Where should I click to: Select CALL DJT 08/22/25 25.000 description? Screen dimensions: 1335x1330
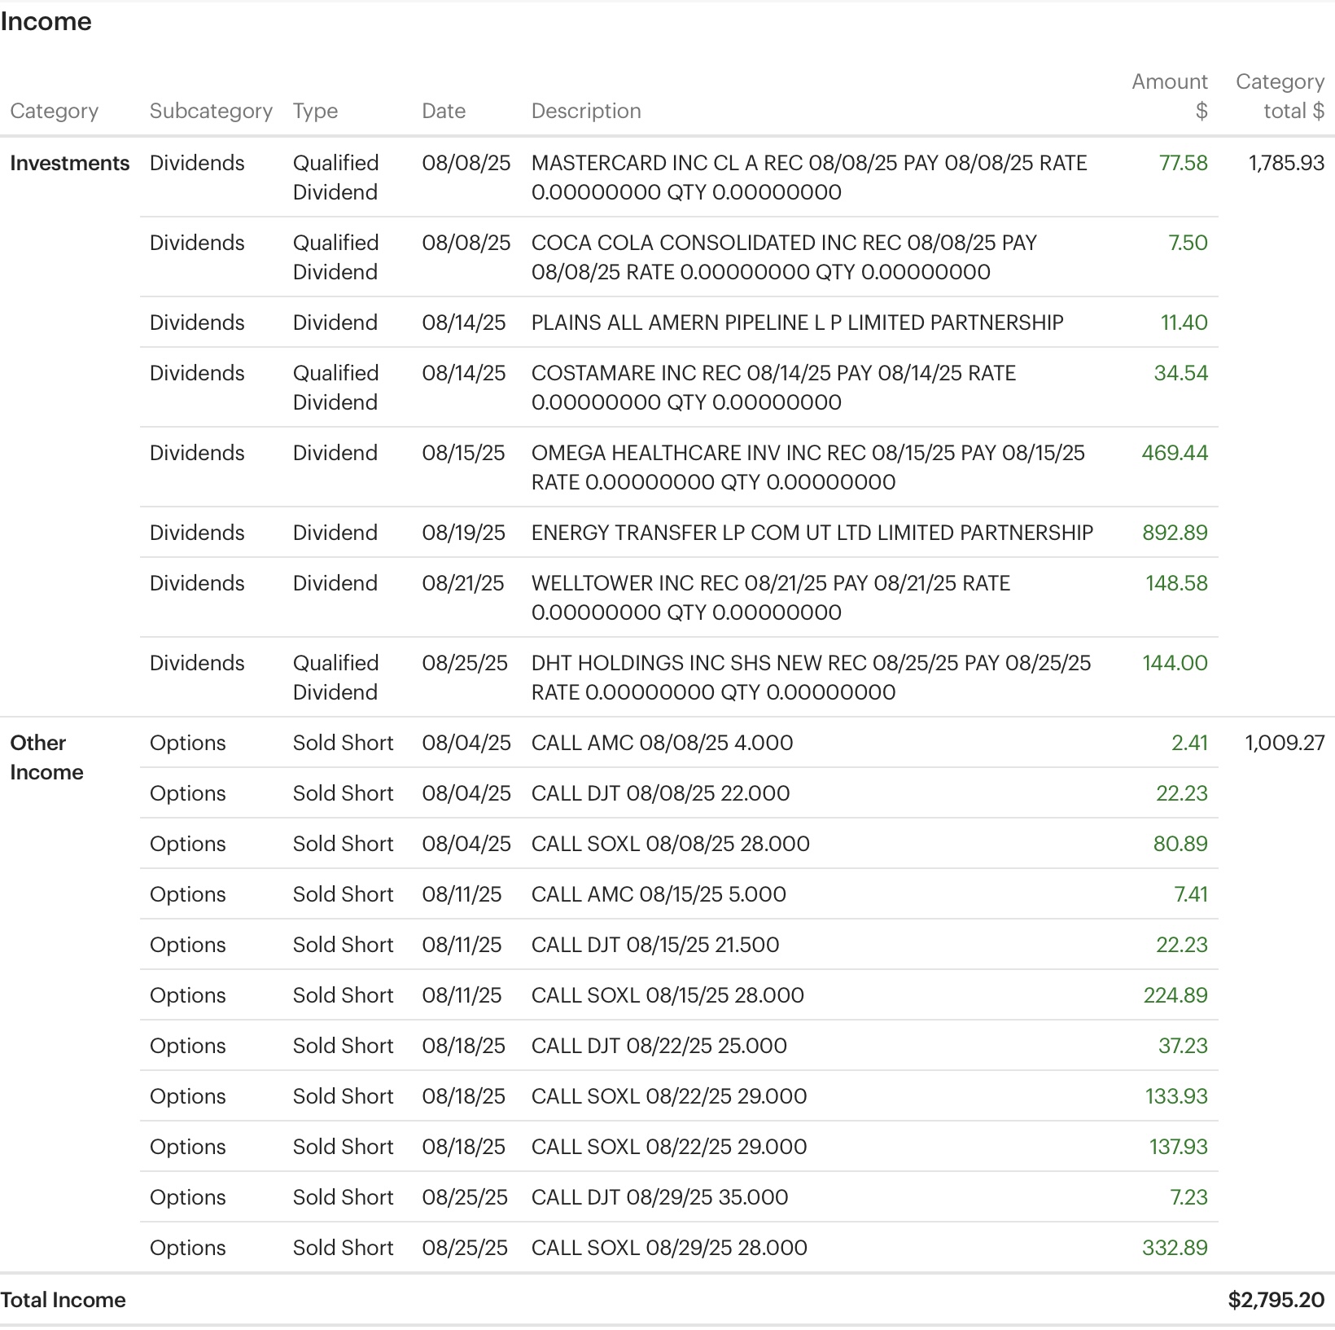coord(659,1046)
